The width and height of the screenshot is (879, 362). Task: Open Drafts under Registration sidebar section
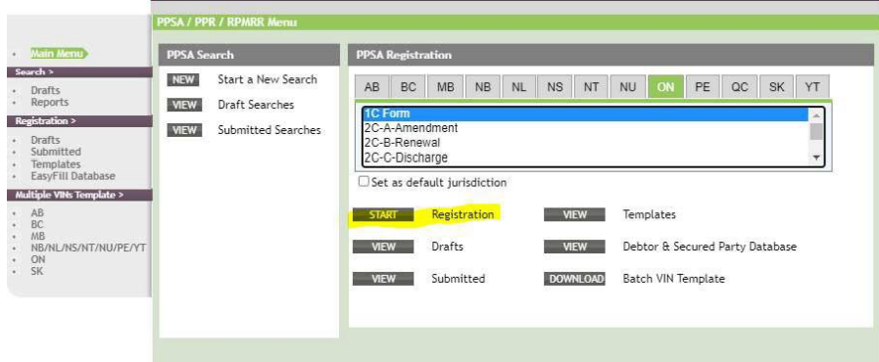45,140
